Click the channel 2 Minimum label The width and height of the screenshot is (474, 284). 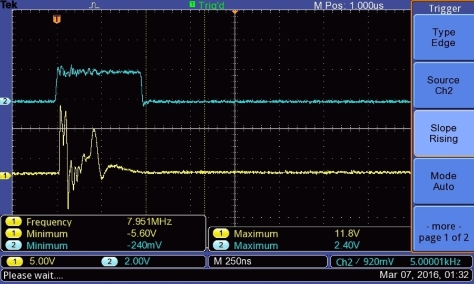tap(47, 246)
